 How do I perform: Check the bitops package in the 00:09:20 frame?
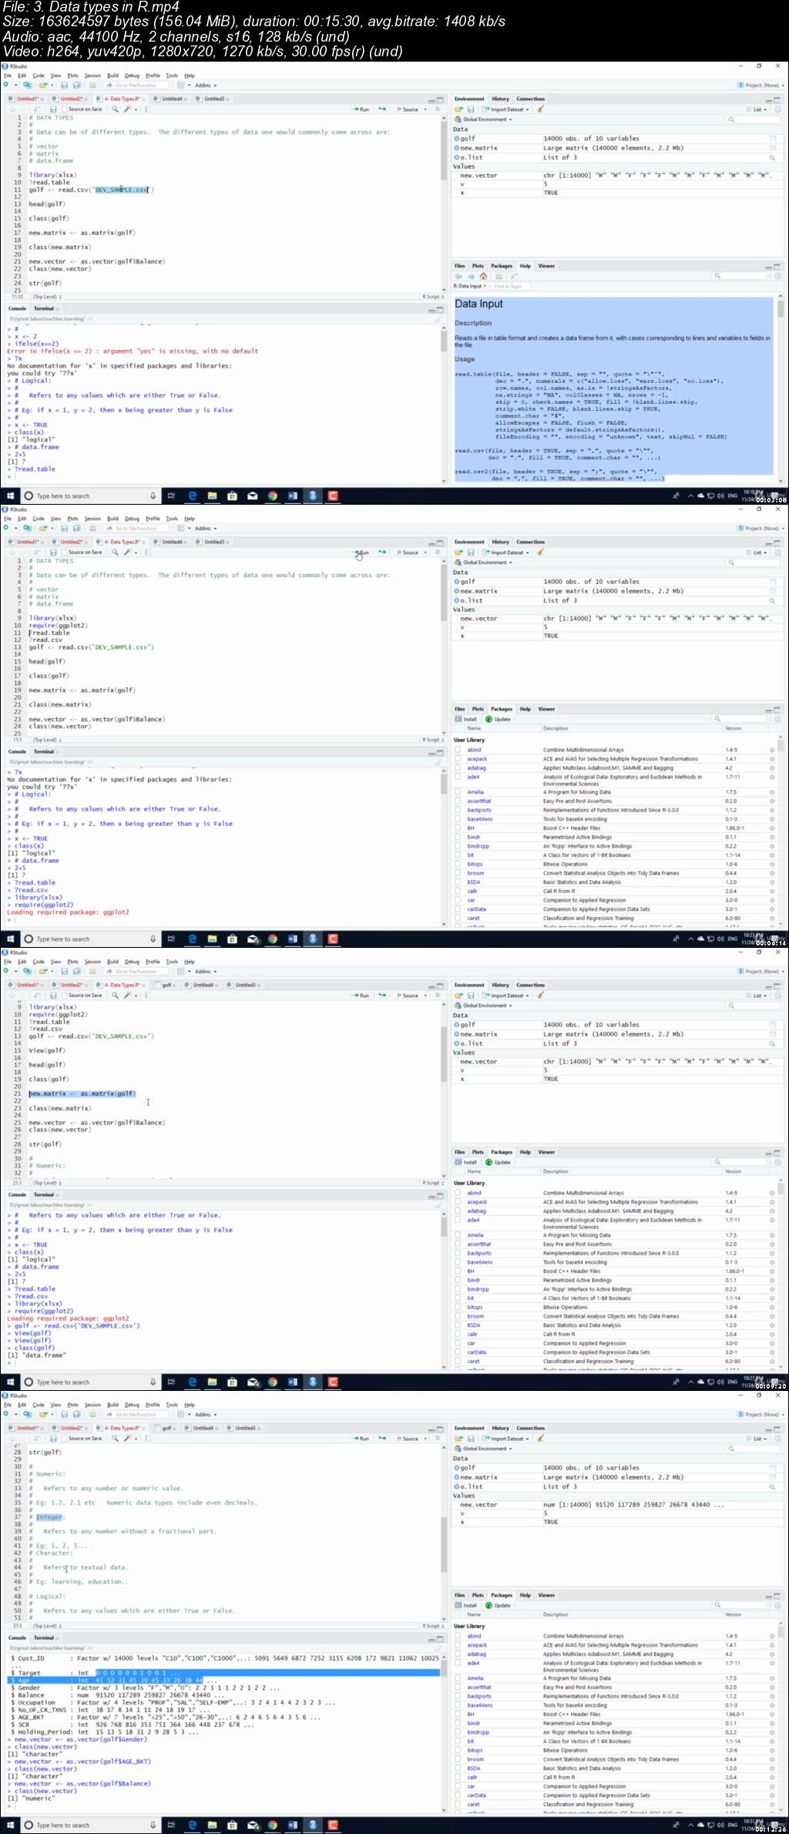(x=458, y=1307)
